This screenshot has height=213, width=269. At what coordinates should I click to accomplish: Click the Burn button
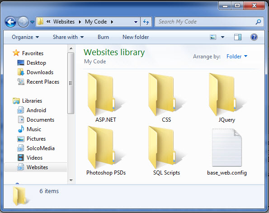[103, 37]
